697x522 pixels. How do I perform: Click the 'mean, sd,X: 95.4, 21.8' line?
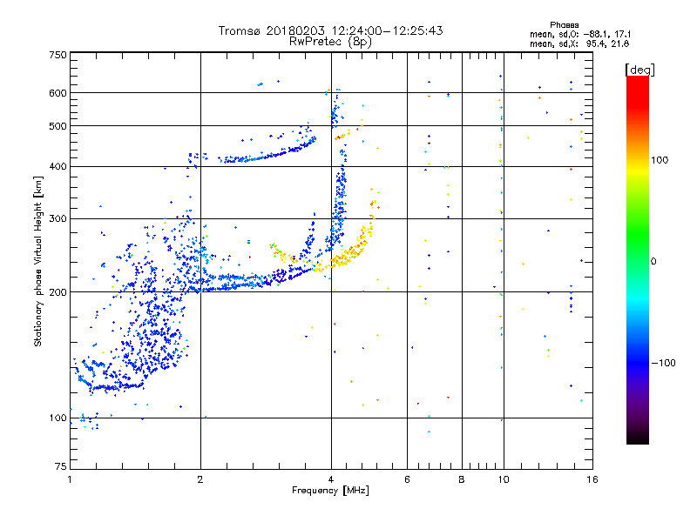click(x=579, y=43)
